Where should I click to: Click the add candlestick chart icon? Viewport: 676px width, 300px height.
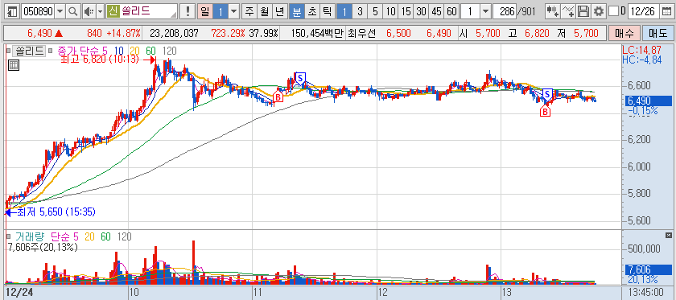(x=552, y=11)
